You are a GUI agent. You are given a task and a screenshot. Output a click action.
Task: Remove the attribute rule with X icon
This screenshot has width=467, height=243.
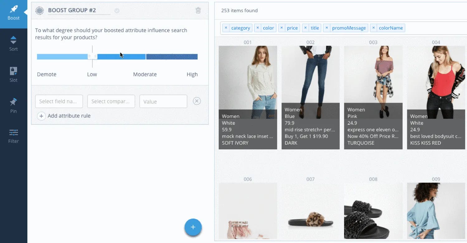tap(197, 101)
